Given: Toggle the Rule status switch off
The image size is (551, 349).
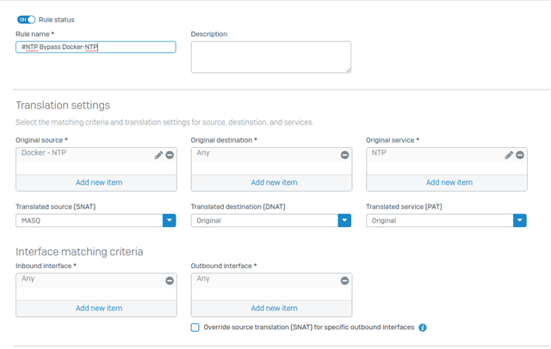Looking at the screenshot, I should tap(27, 20).
